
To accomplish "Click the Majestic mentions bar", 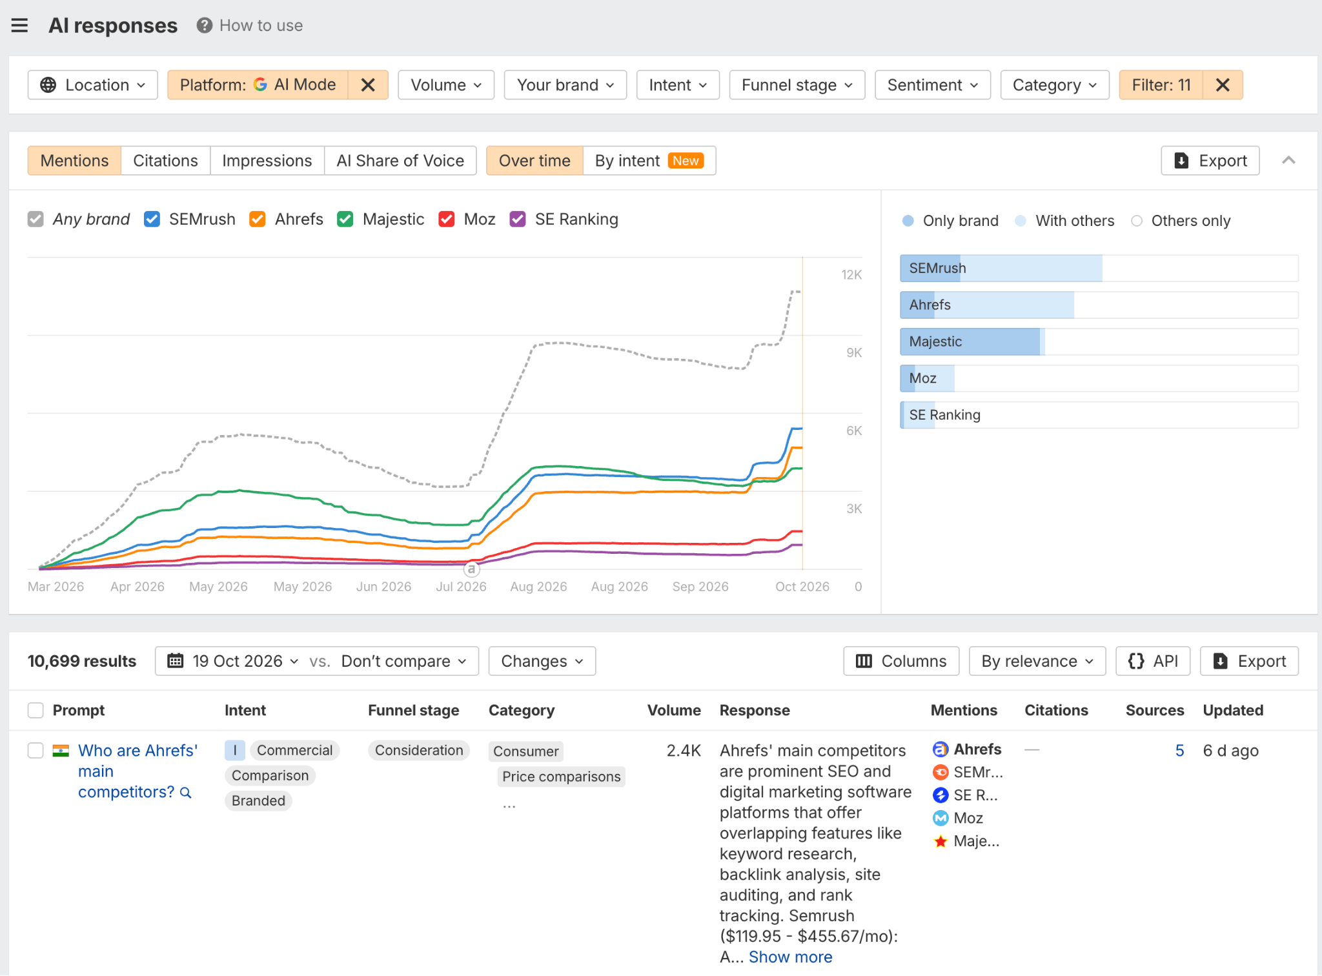I will (x=1099, y=342).
